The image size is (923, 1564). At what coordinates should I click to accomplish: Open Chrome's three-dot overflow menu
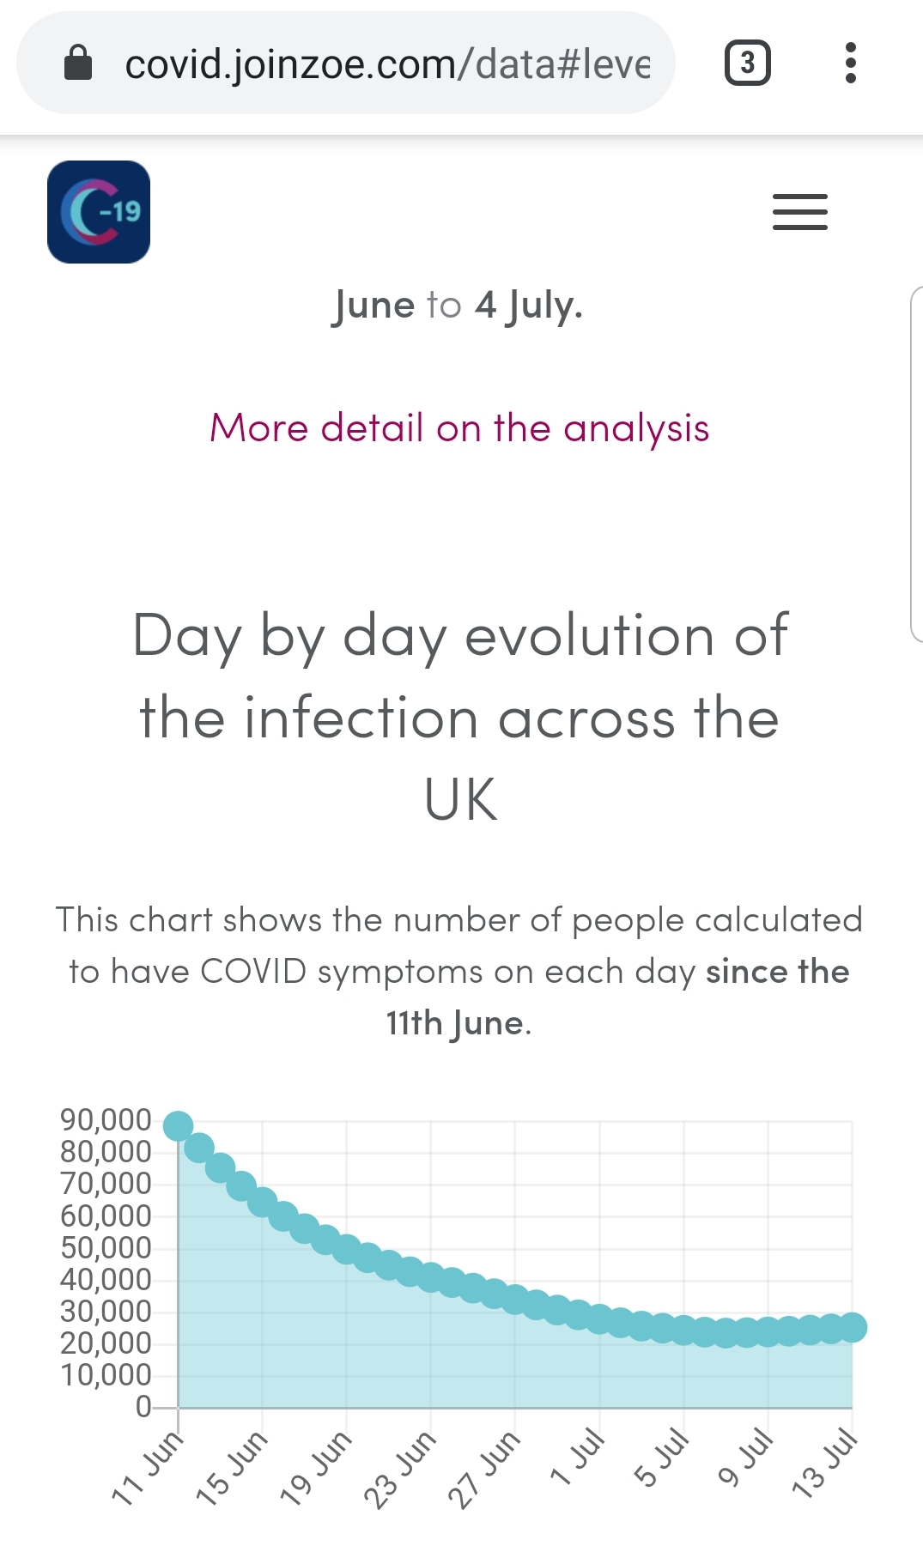[850, 63]
